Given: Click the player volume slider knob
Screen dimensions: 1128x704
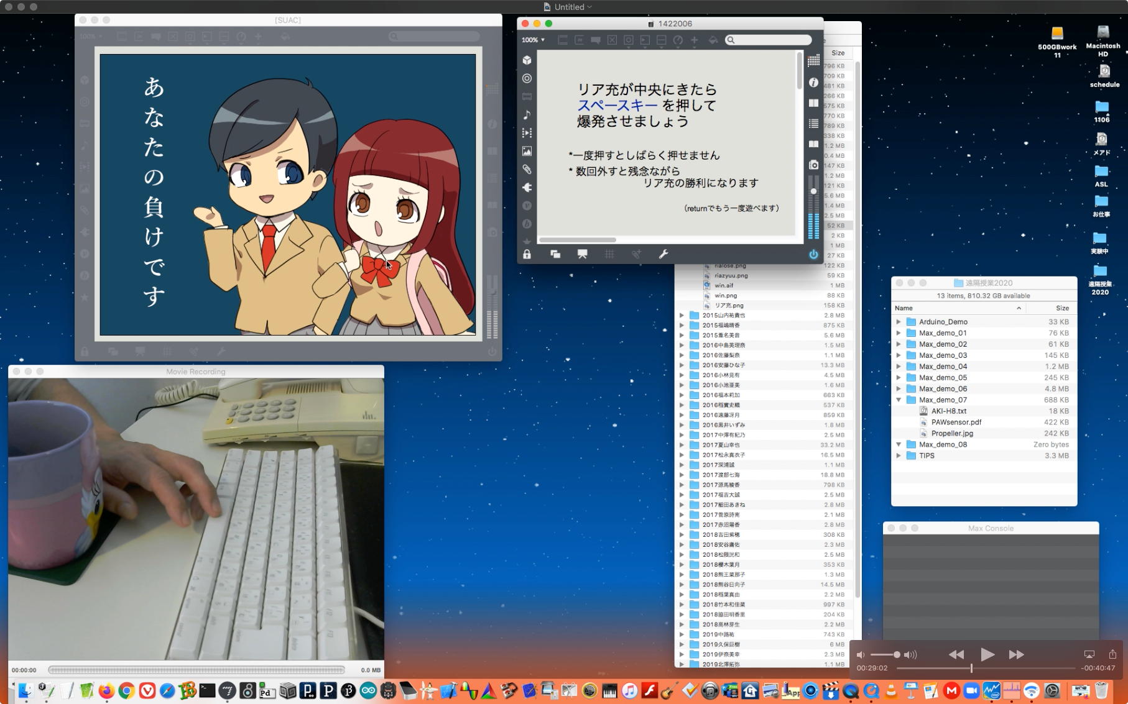Looking at the screenshot, I should pos(897,654).
